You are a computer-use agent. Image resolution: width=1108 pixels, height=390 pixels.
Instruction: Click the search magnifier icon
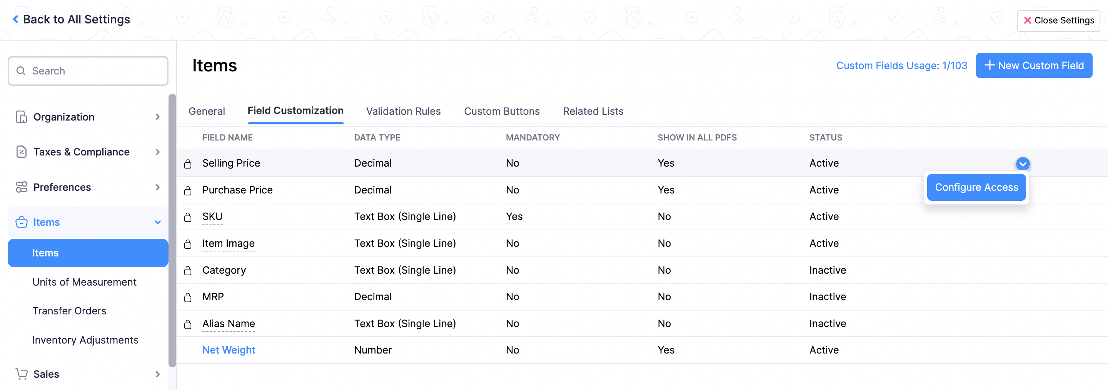click(x=21, y=70)
